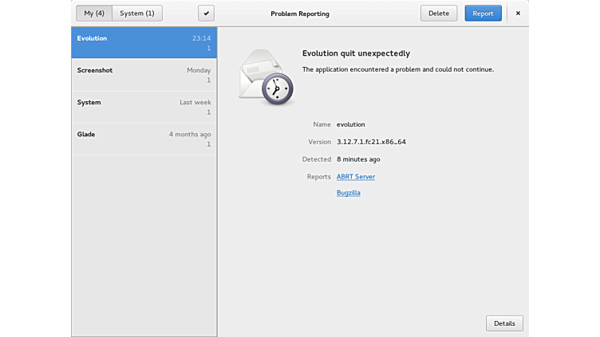
Task: Select the Screenshot problem from Monday
Action: tap(144, 75)
